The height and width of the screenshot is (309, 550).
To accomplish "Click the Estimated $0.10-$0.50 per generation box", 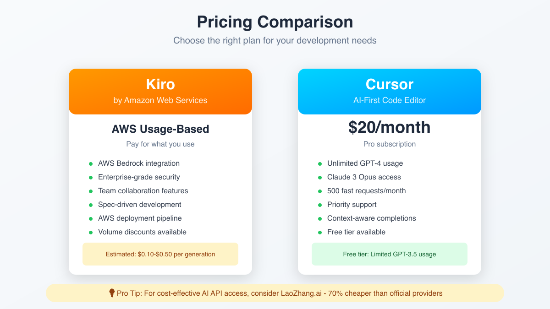I will tap(160, 254).
